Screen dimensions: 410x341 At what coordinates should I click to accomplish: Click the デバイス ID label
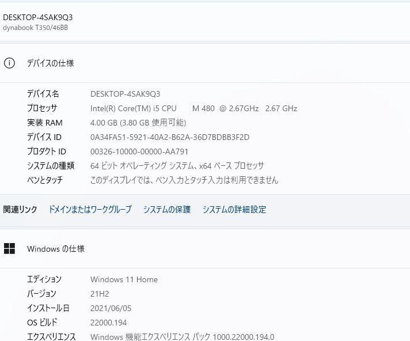coord(44,137)
